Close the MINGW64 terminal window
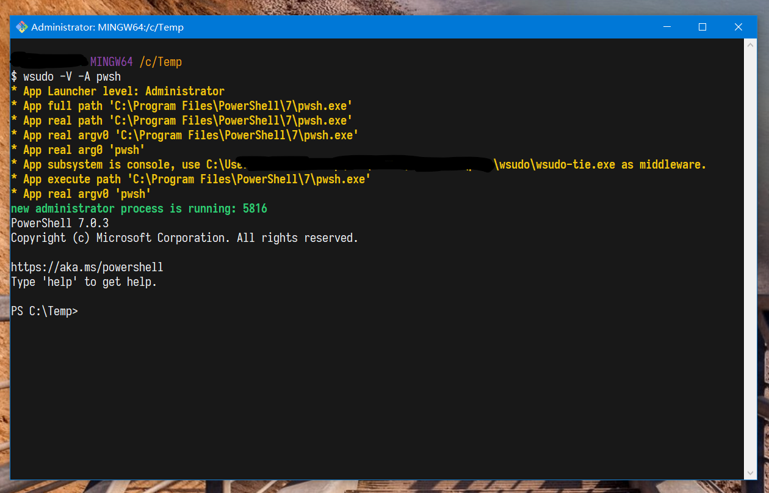Viewport: 769px width, 493px height. pos(738,27)
